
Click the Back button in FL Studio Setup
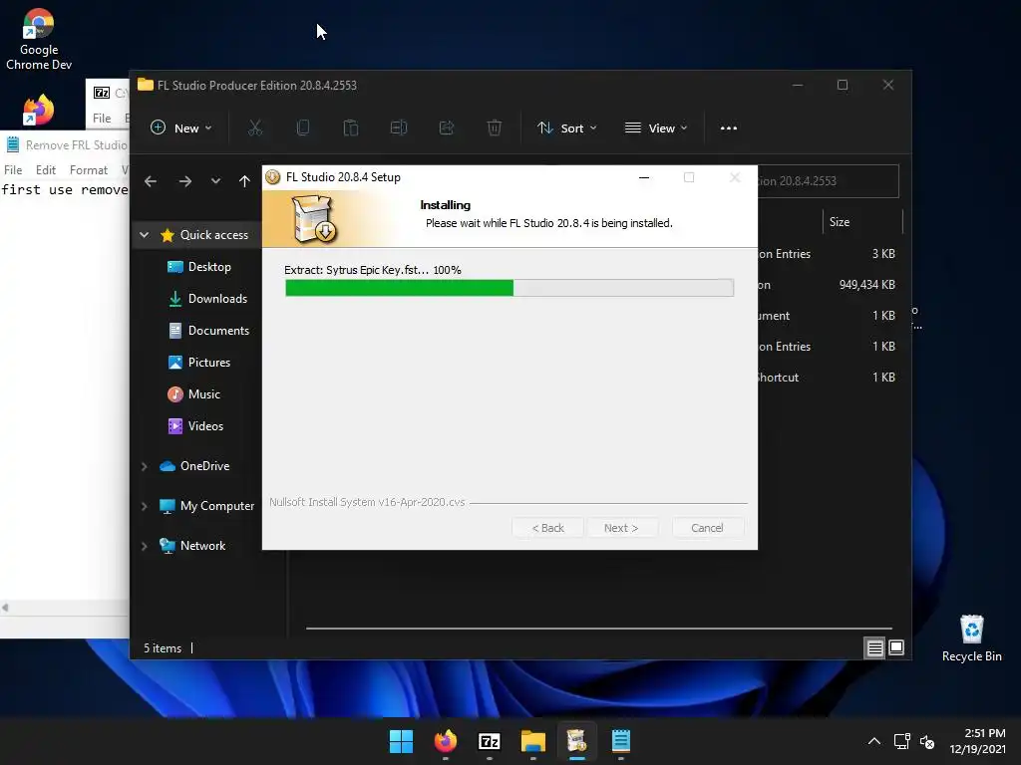click(547, 528)
